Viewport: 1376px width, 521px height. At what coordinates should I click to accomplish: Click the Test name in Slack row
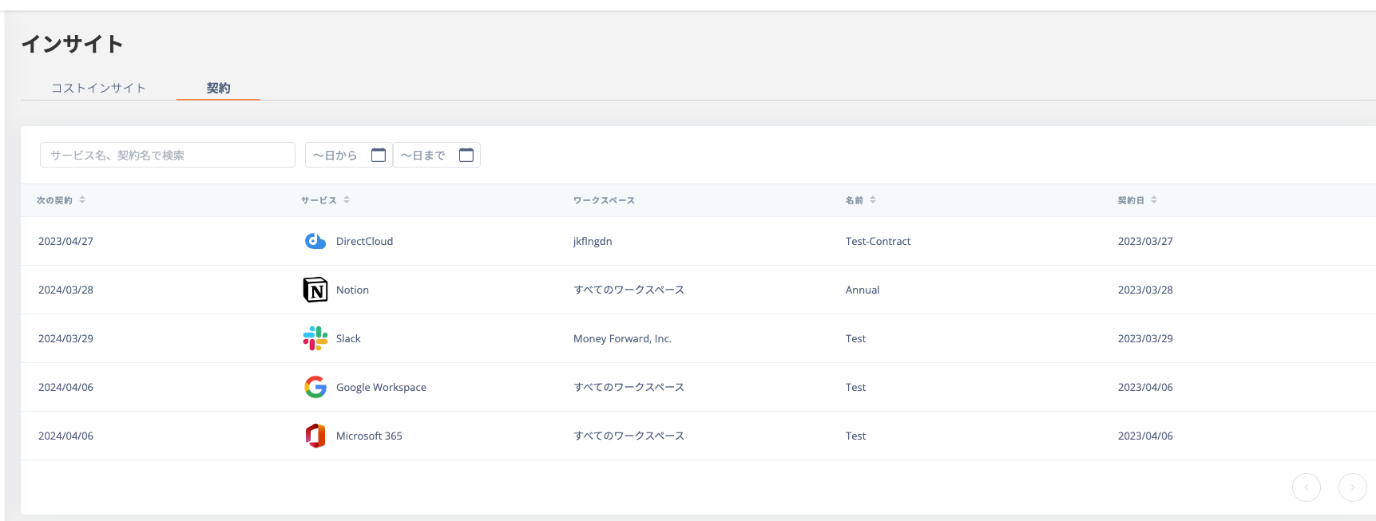855,338
